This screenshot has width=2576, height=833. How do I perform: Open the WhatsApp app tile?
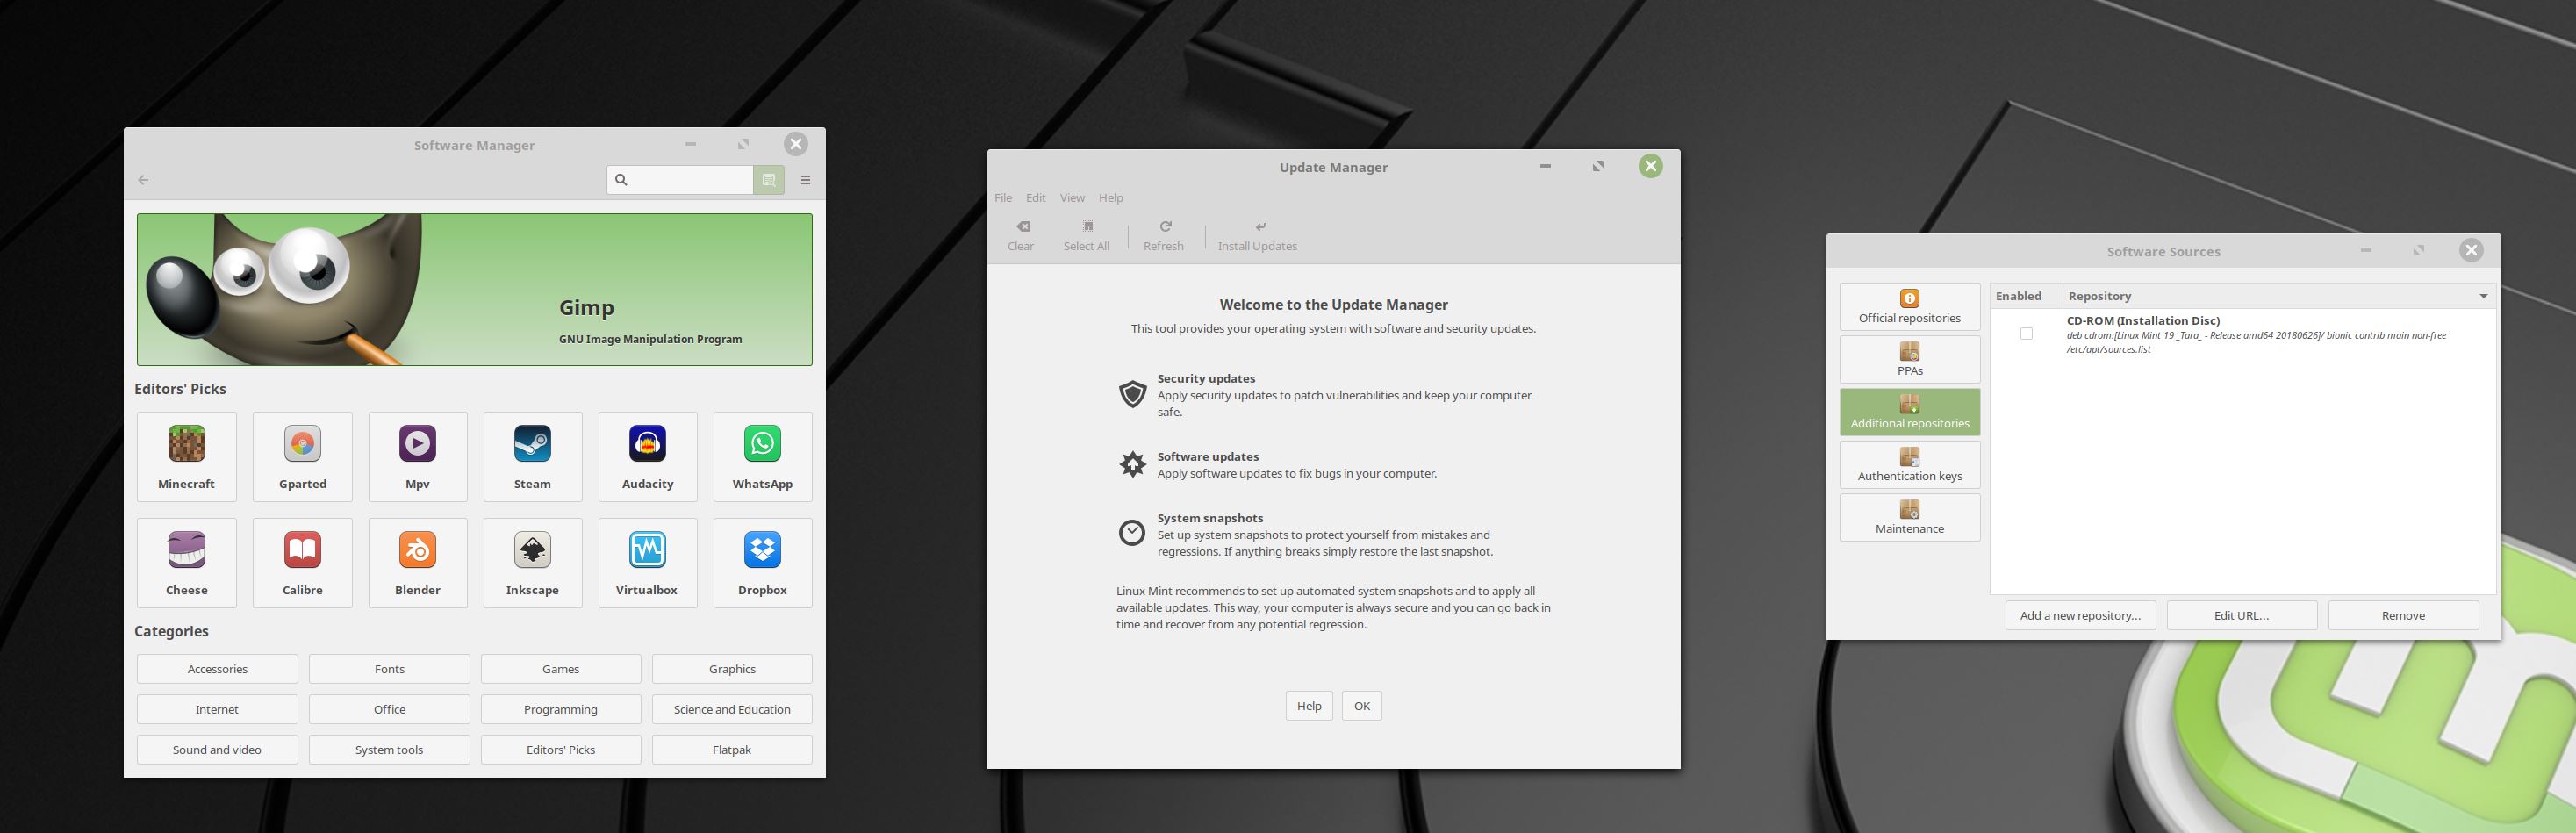[762, 456]
